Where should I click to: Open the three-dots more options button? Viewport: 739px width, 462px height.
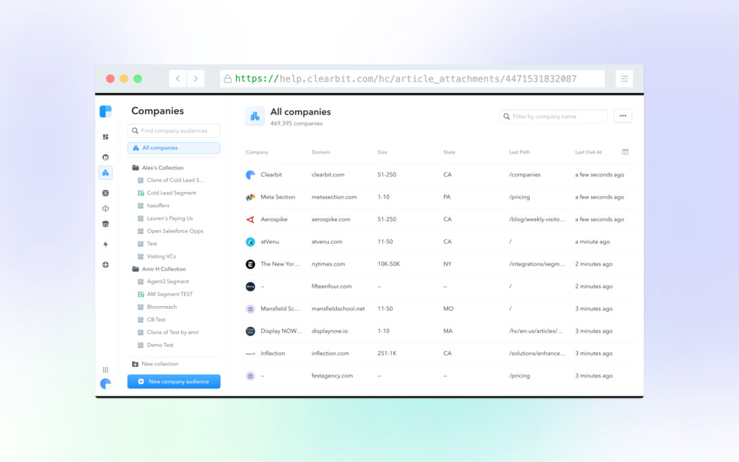[623, 116]
